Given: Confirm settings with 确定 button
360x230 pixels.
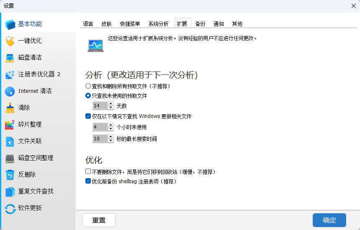Looking at the screenshot, I should [329, 220].
